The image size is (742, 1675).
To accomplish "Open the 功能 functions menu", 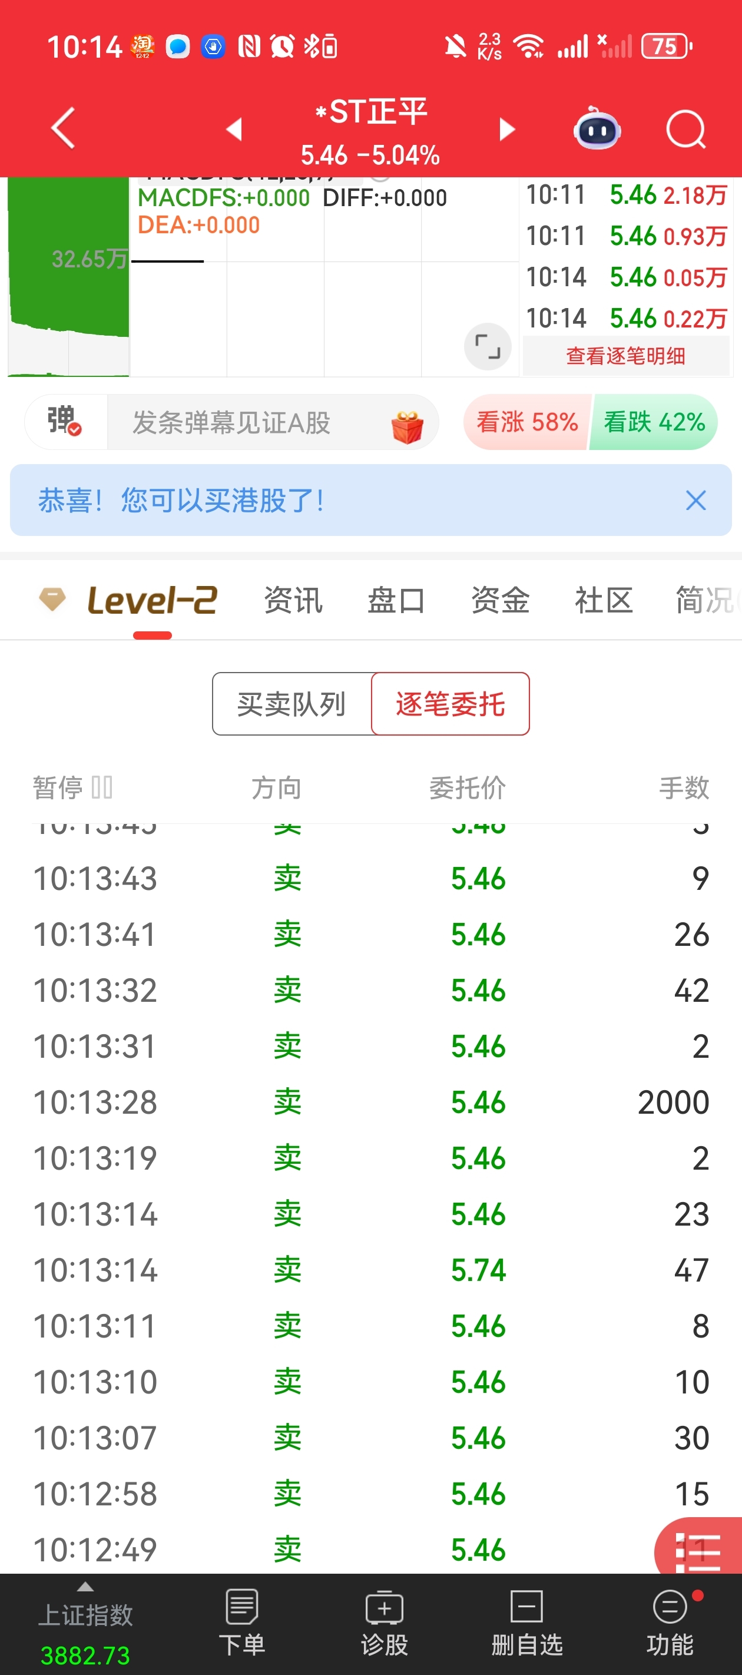I will pyautogui.click(x=670, y=1624).
